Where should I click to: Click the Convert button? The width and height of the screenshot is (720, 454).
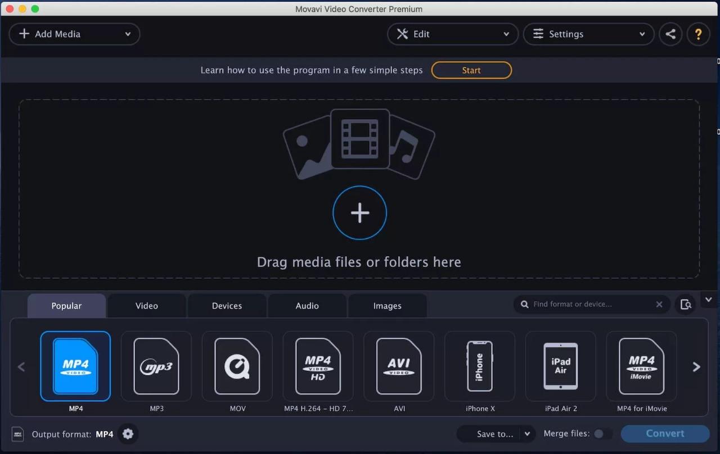665,434
